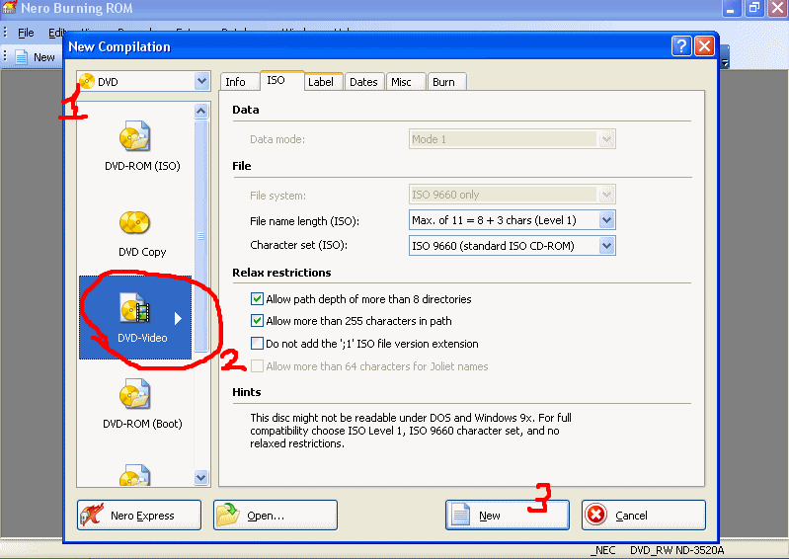Toggle allow more than 255 characters in path
The image size is (789, 559).
coord(257,321)
